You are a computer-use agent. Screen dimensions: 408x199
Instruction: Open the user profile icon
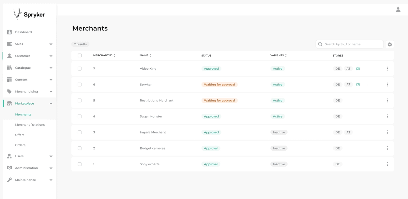pos(398,10)
